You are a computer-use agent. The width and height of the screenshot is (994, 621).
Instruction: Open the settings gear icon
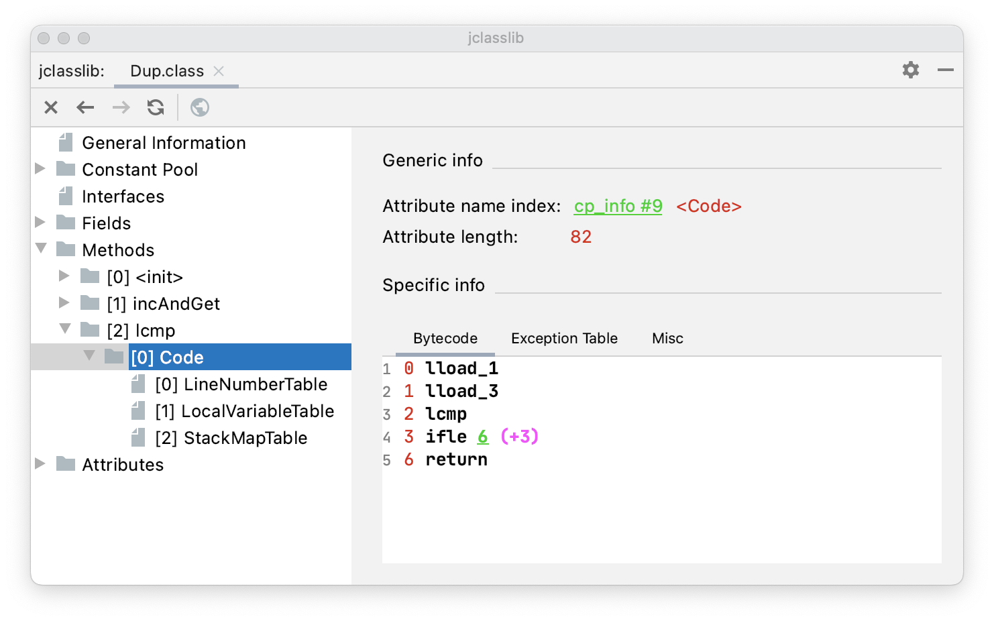[x=910, y=70]
